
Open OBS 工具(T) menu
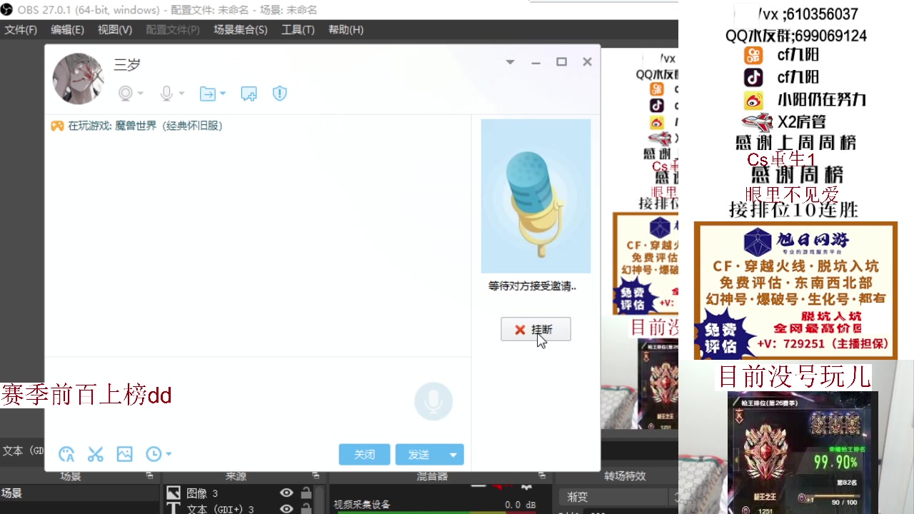(298, 29)
